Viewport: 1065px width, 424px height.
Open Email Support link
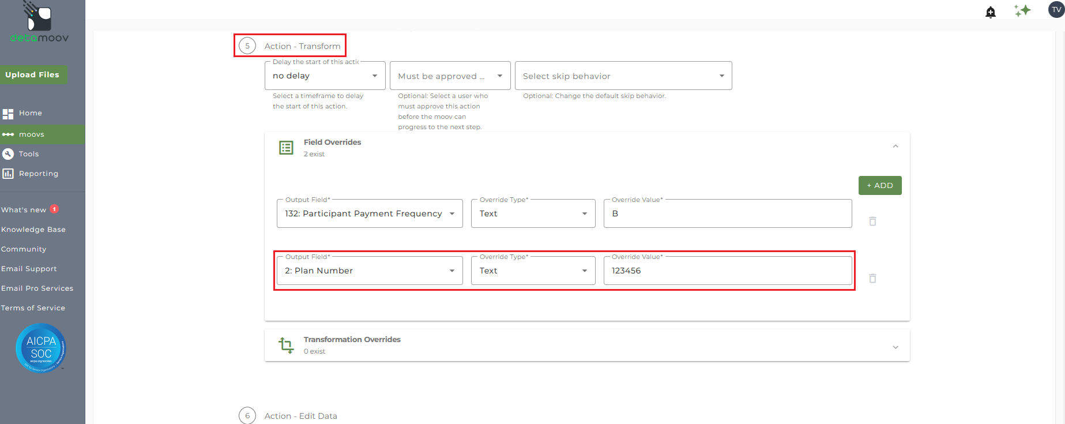click(x=29, y=269)
